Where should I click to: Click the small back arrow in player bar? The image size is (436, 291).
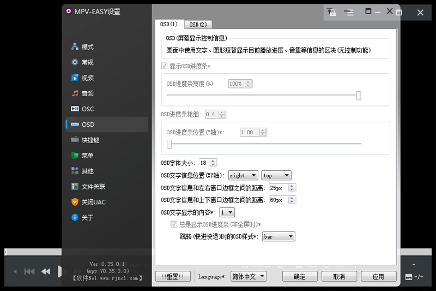15,271
